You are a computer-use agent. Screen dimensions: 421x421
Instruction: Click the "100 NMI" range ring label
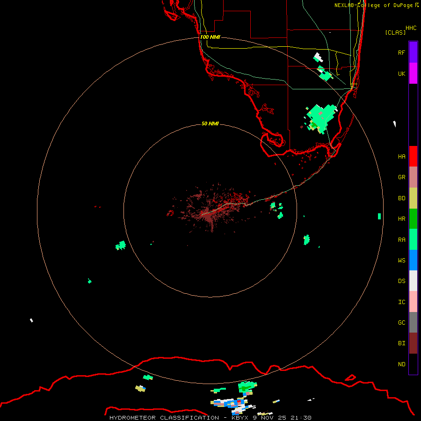coord(210,37)
